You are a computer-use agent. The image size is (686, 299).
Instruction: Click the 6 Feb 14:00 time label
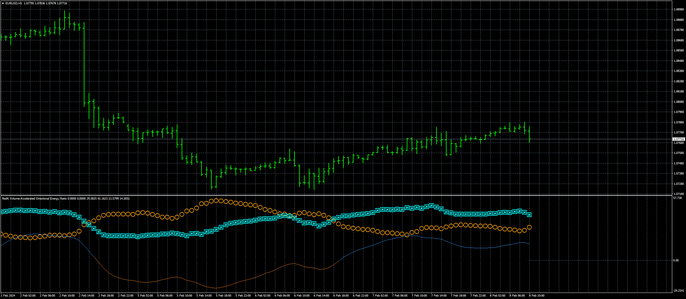(x=321, y=296)
